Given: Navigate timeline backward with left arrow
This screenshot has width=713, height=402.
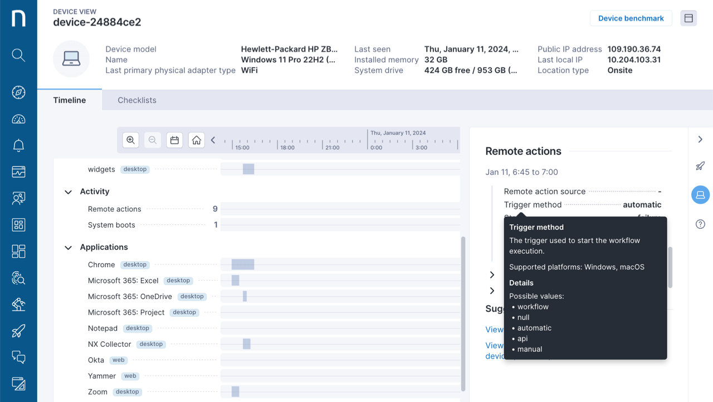Looking at the screenshot, I should click(213, 140).
